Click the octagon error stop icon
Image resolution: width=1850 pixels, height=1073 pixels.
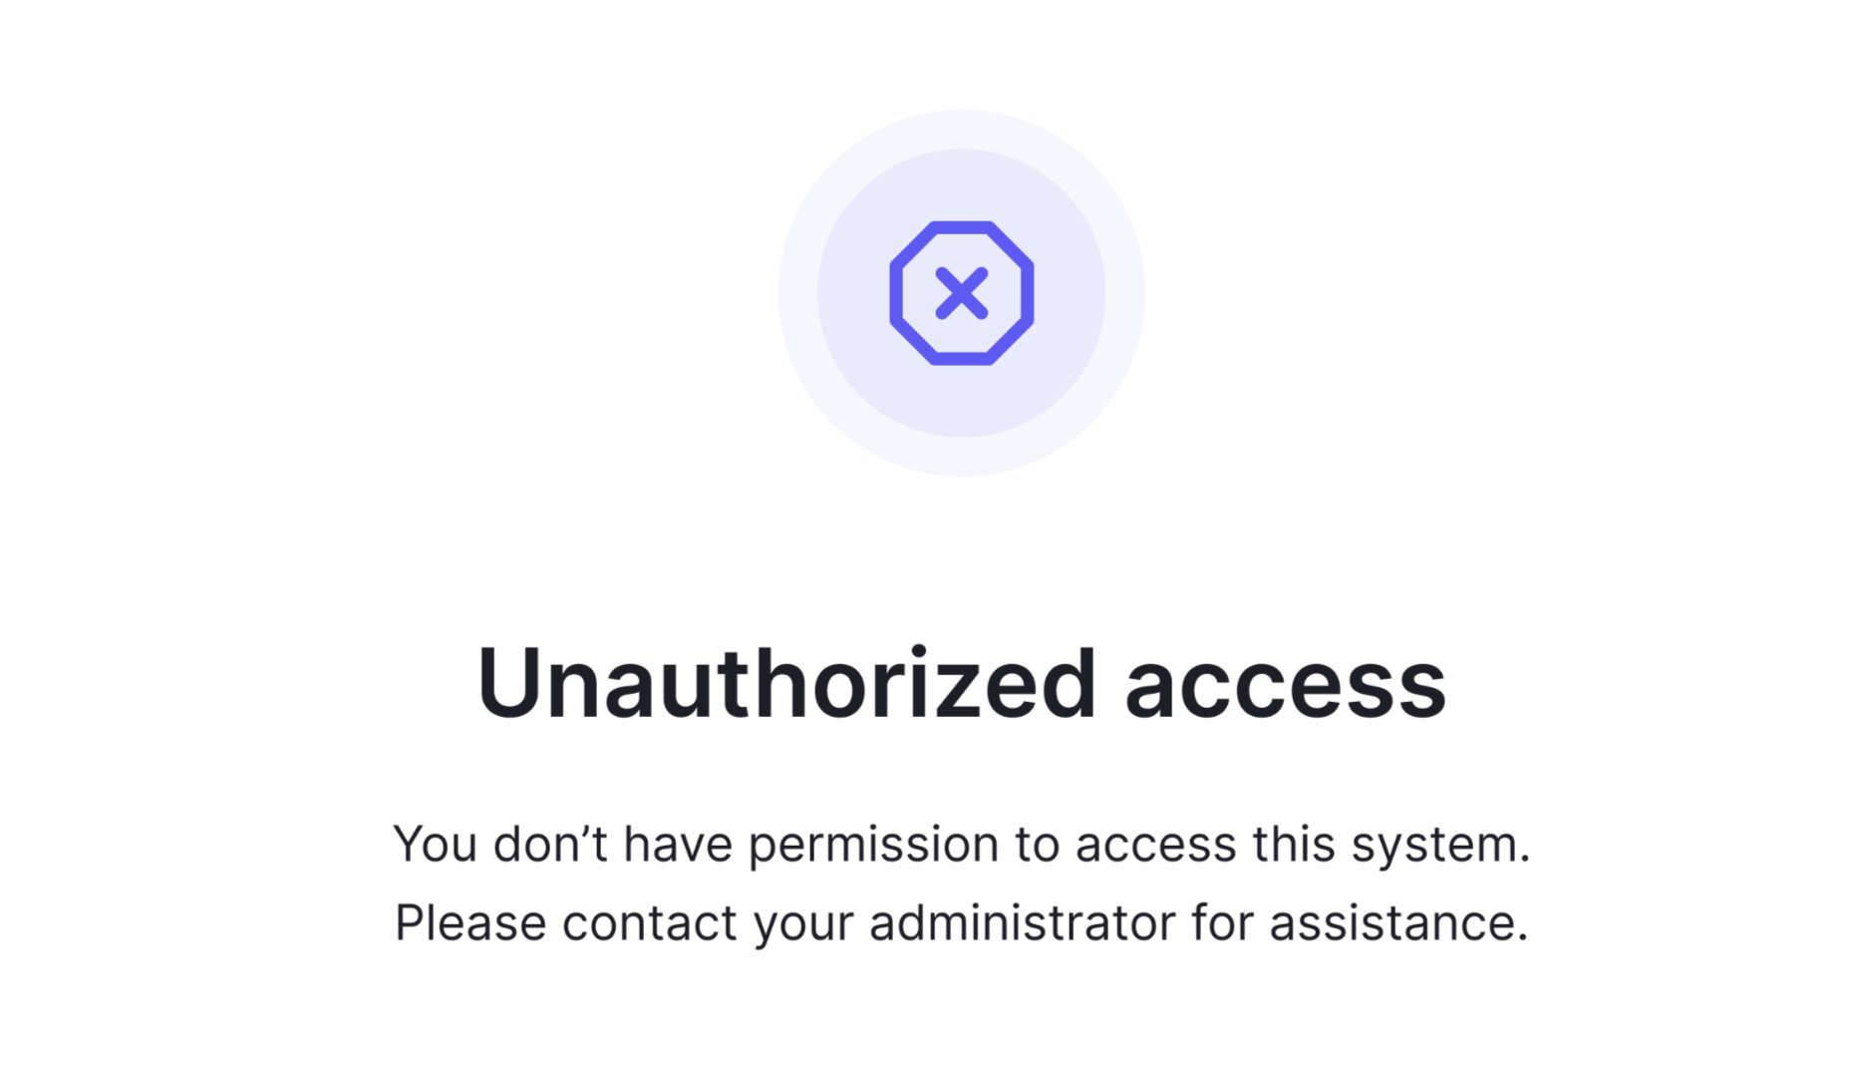(961, 293)
